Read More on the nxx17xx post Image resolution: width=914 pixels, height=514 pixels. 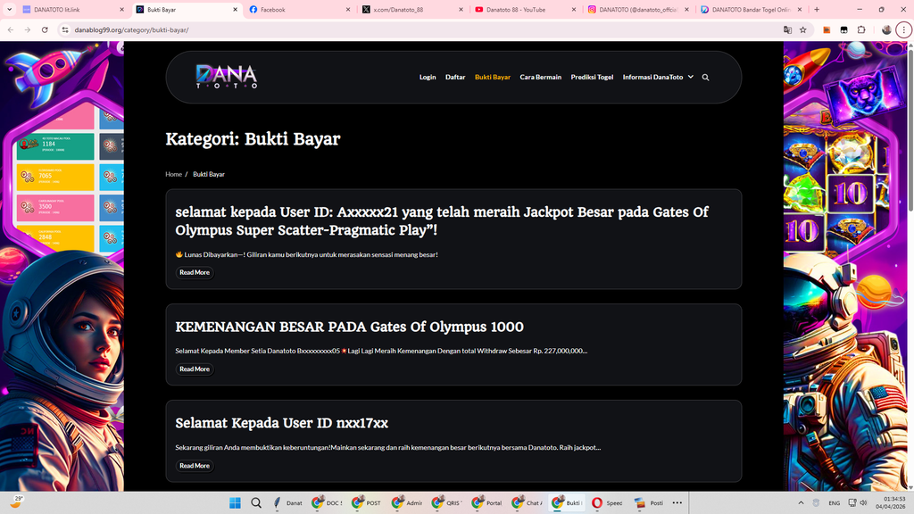click(x=194, y=466)
